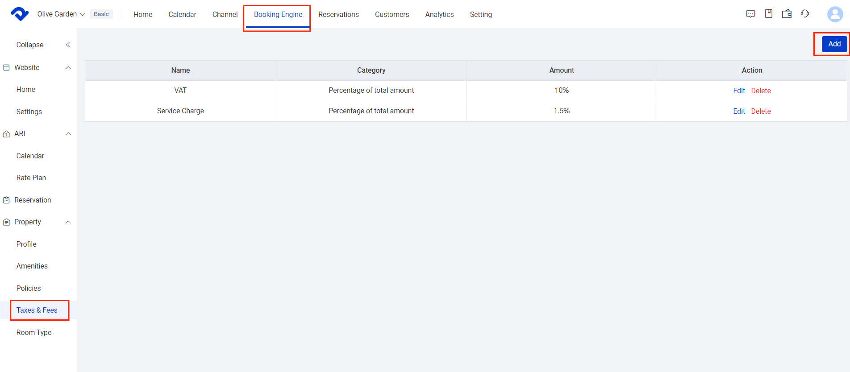Edit the VAT tax entry
Viewport: 850px width, 372px height.
click(x=739, y=91)
